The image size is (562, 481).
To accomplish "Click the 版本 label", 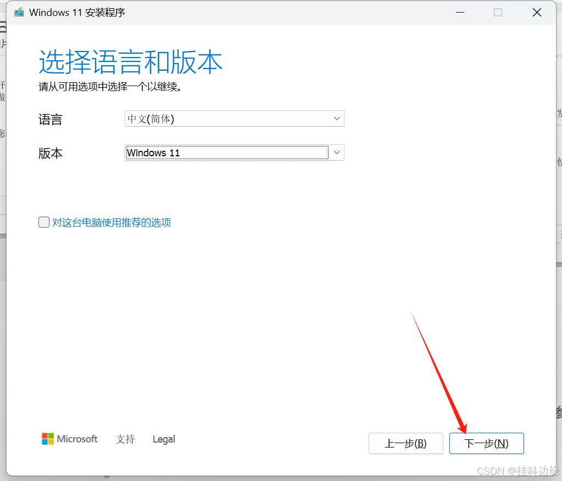I will coord(51,153).
